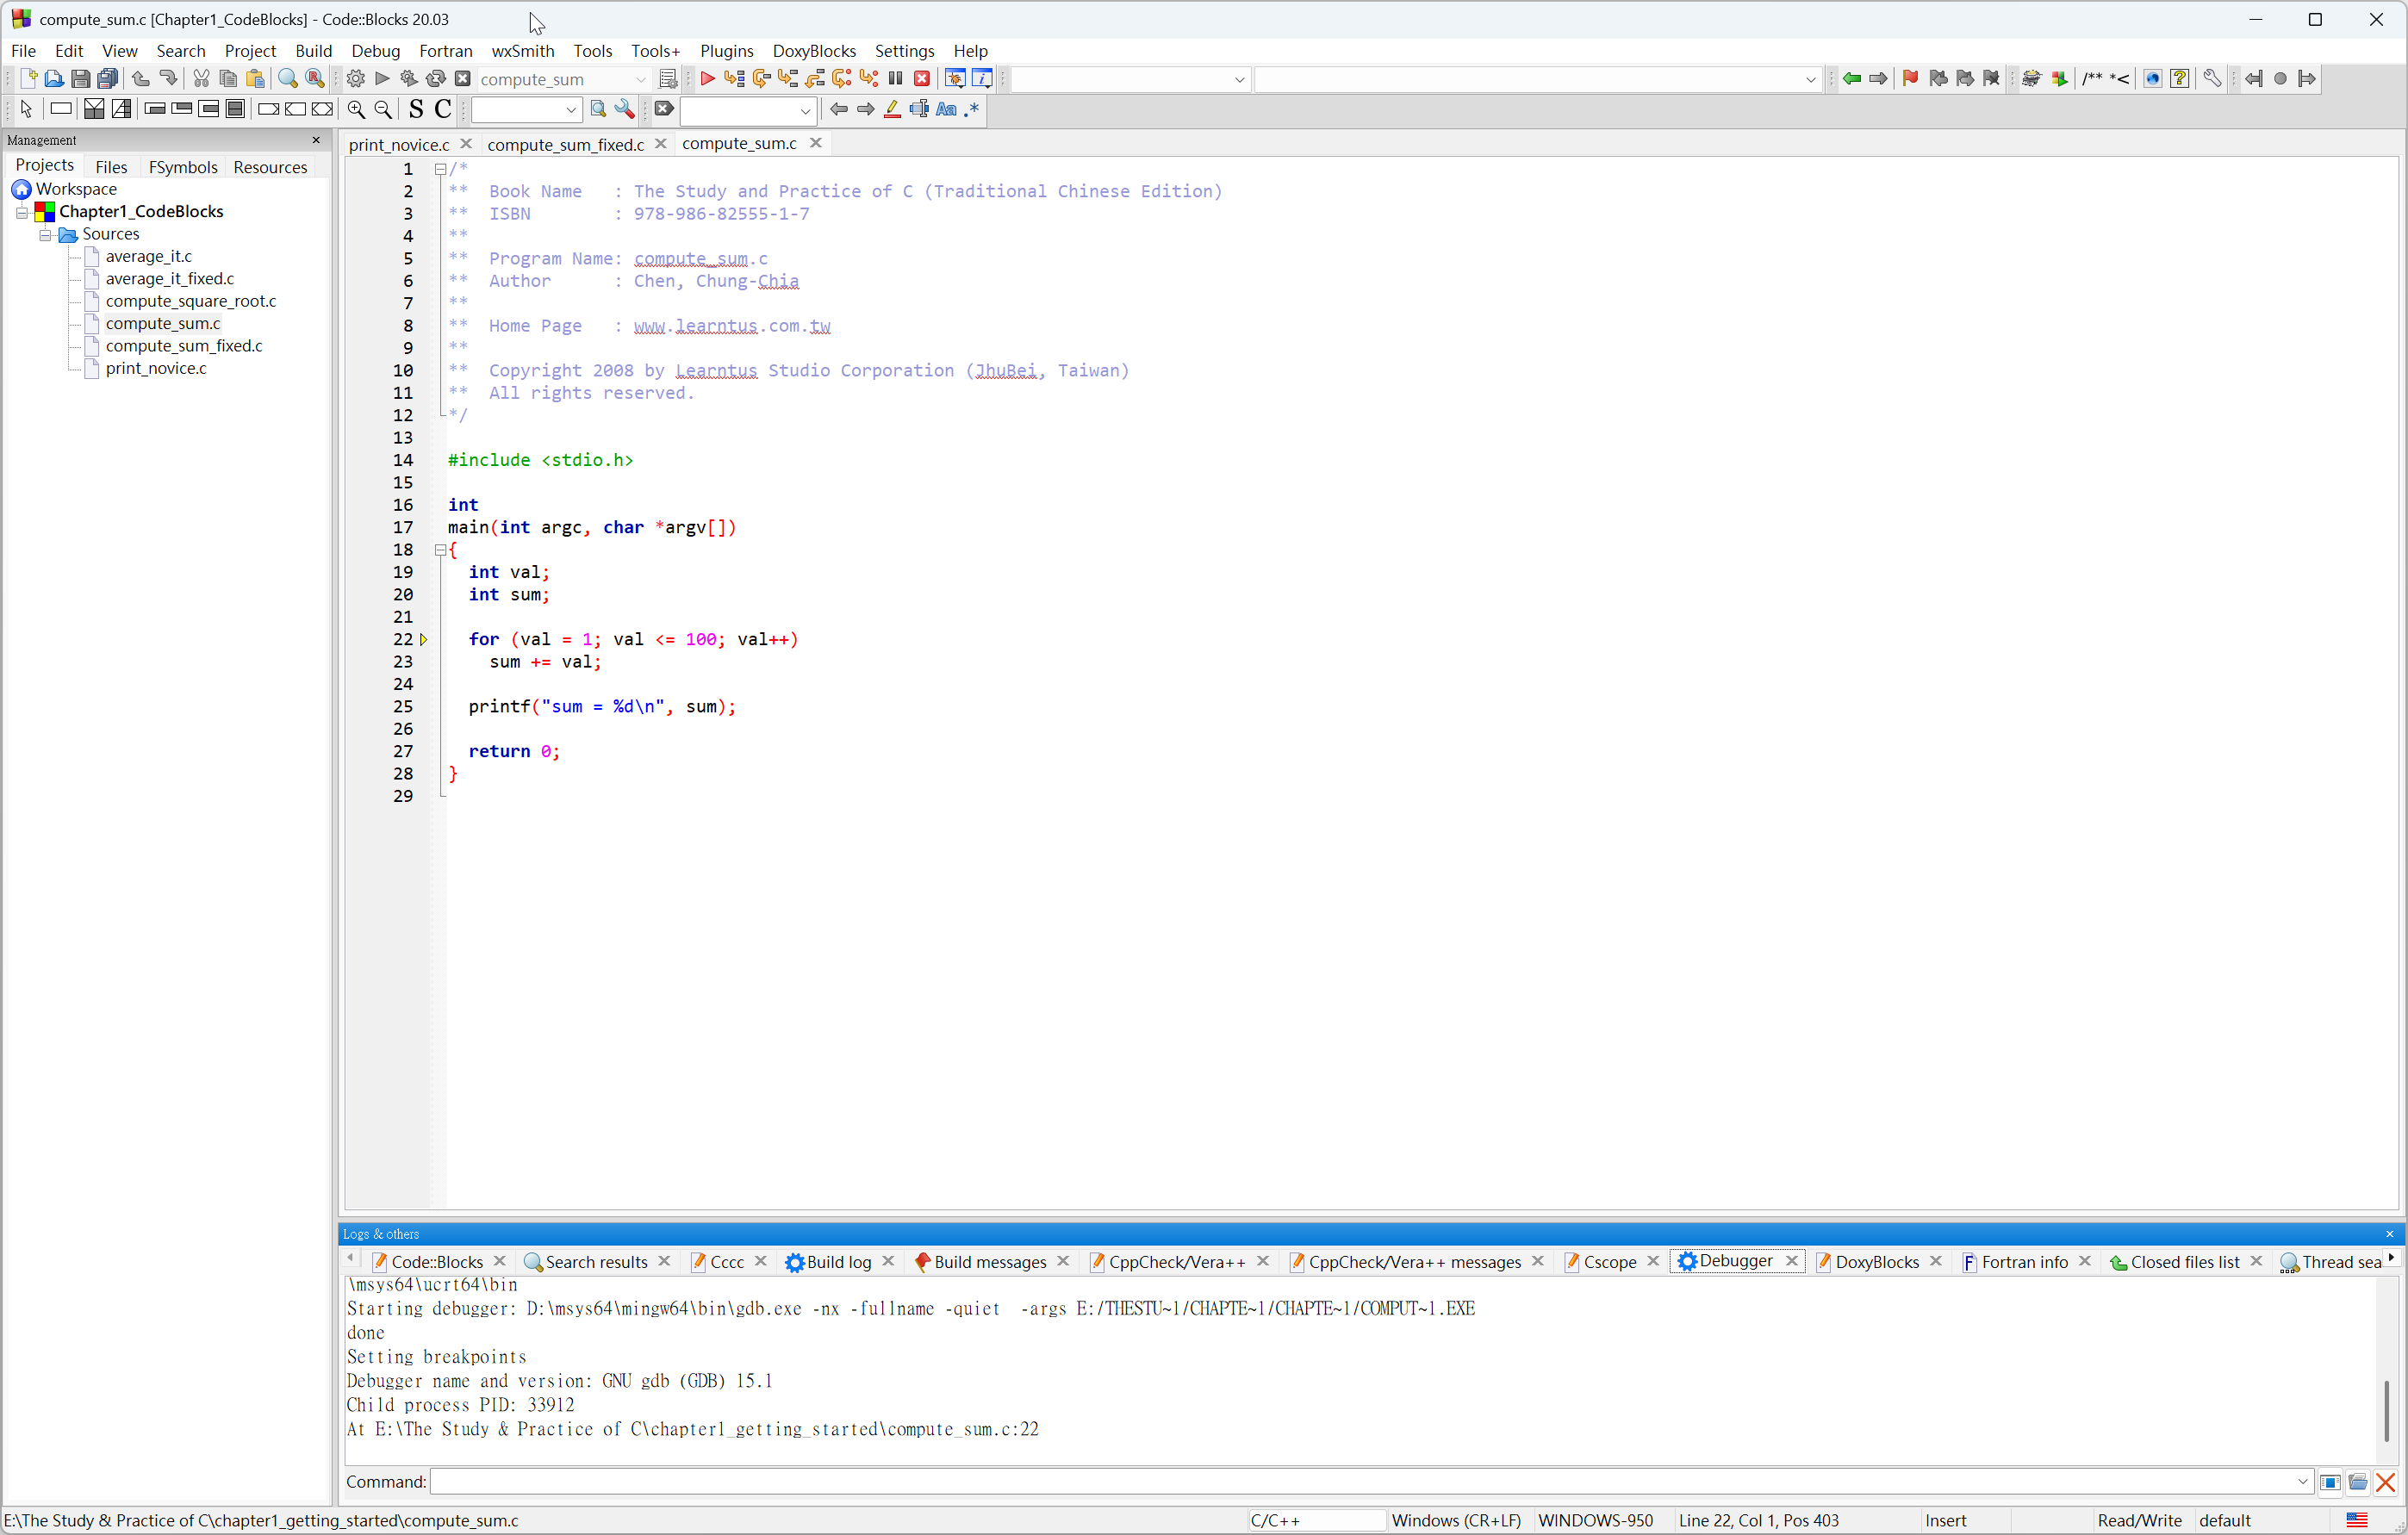Click the Rebuild arrows icon
The image size is (2408, 1535).
(x=436, y=79)
